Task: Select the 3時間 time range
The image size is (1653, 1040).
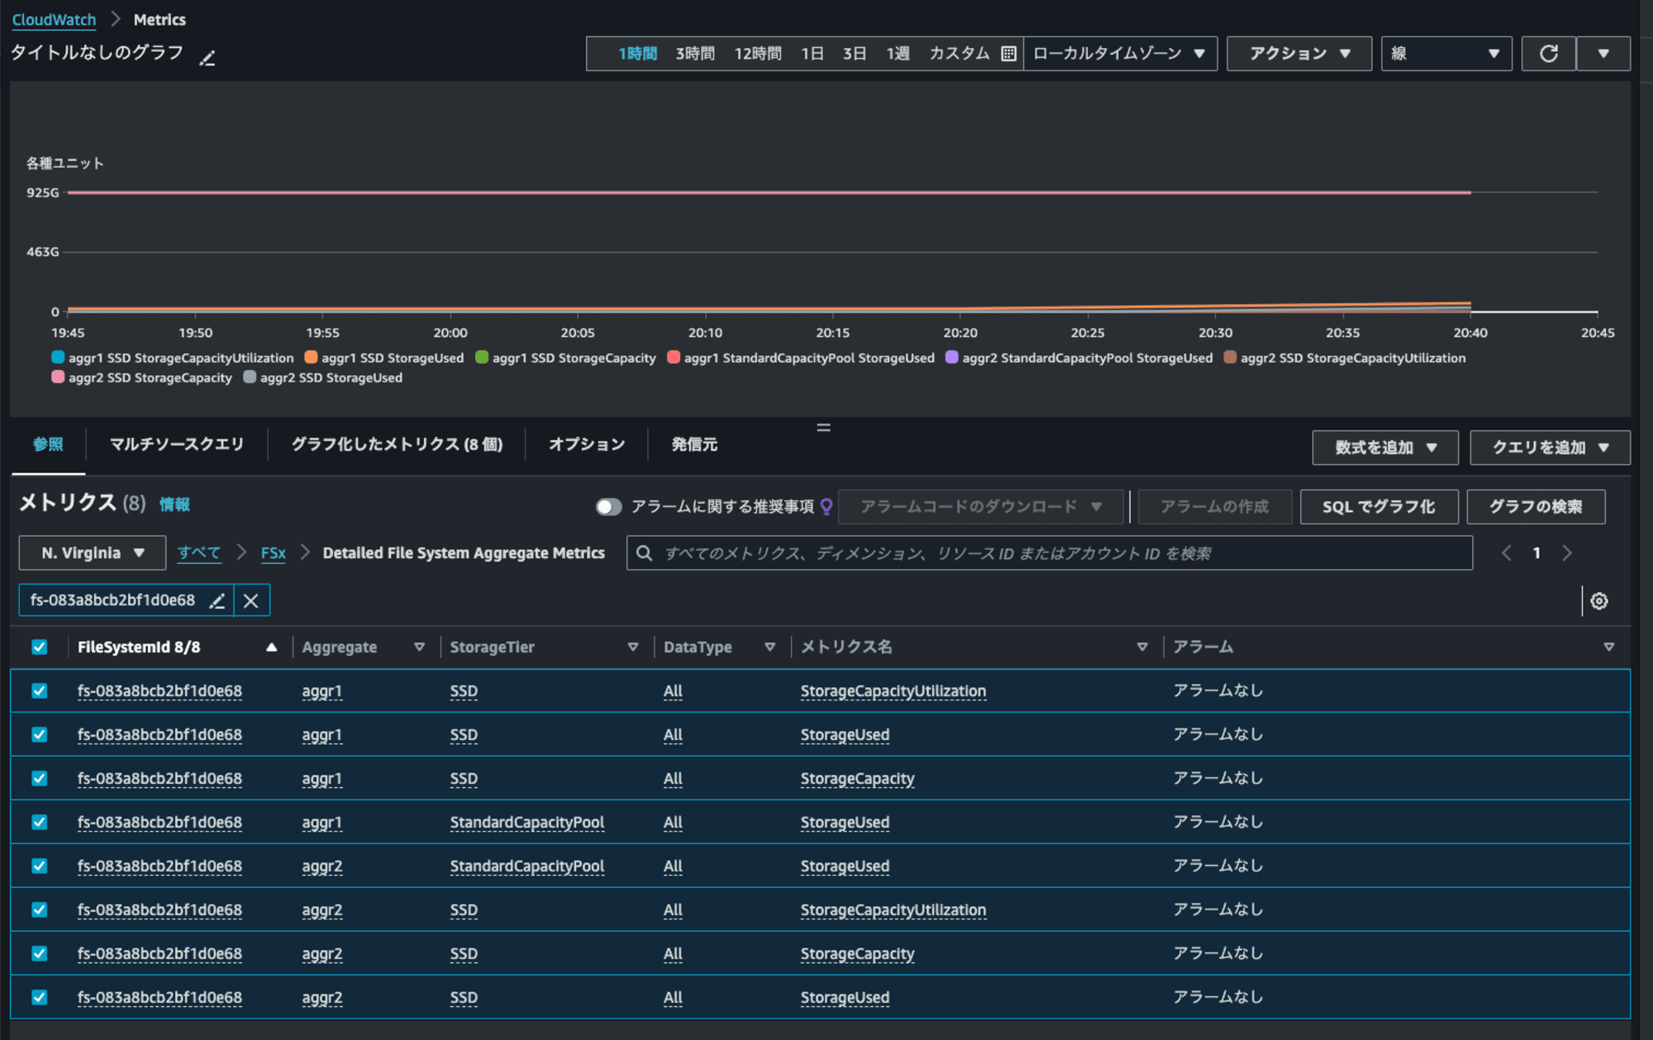Action: click(695, 54)
